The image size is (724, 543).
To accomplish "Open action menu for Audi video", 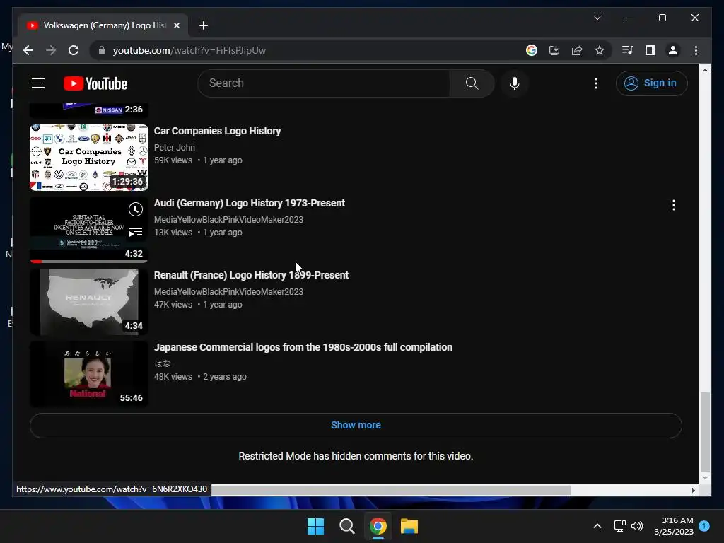I will (673, 205).
